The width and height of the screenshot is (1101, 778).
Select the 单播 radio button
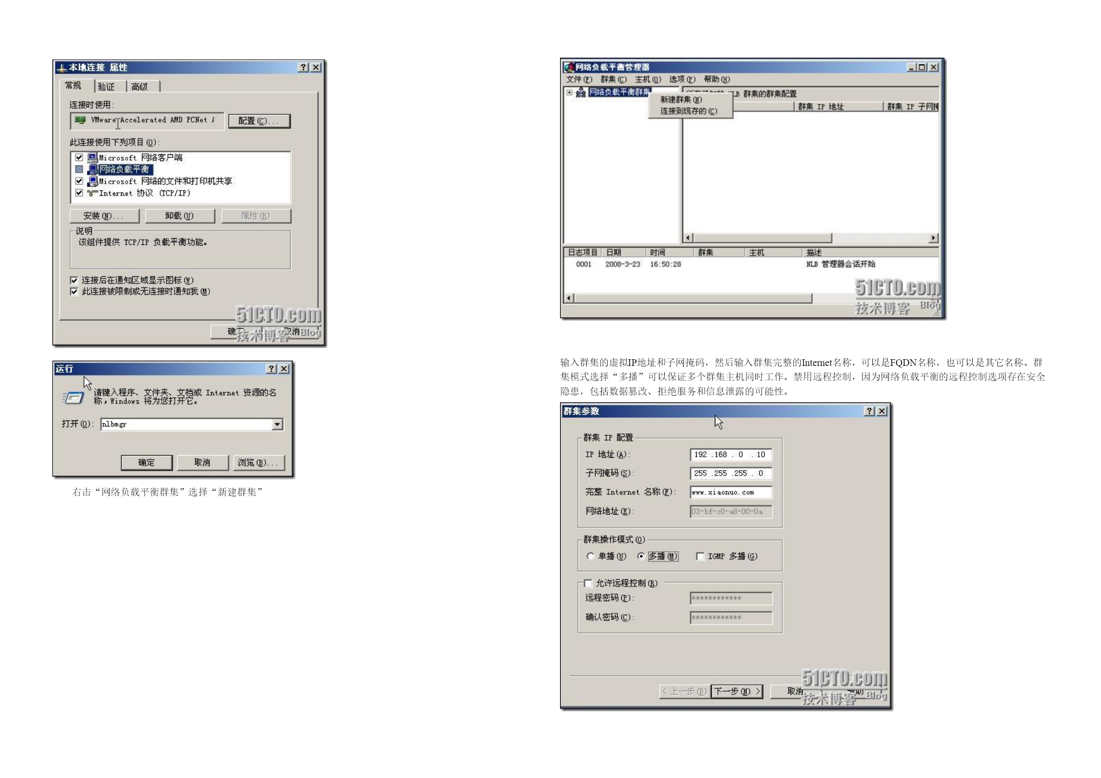(590, 556)
